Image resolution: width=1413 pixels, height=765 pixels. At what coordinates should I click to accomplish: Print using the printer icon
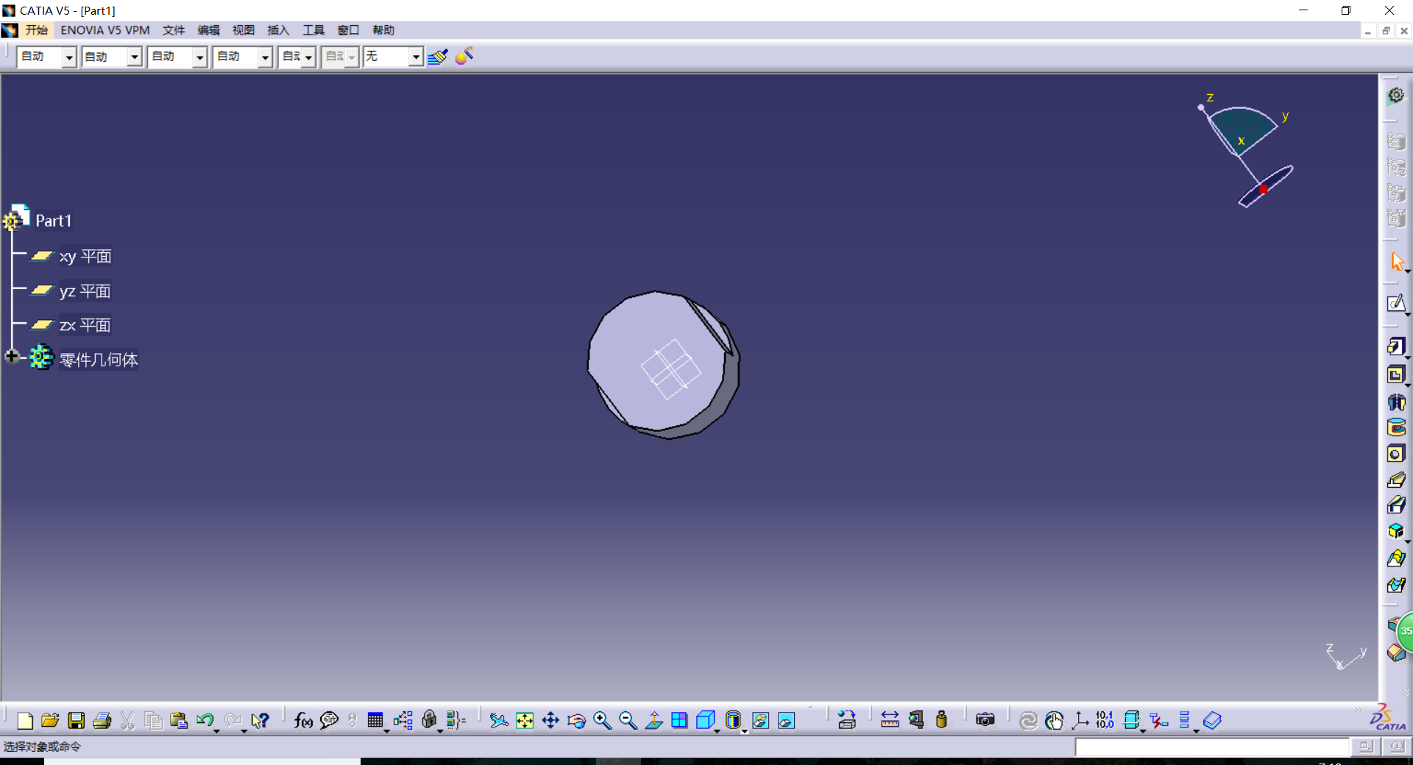[x=102, y=720]
